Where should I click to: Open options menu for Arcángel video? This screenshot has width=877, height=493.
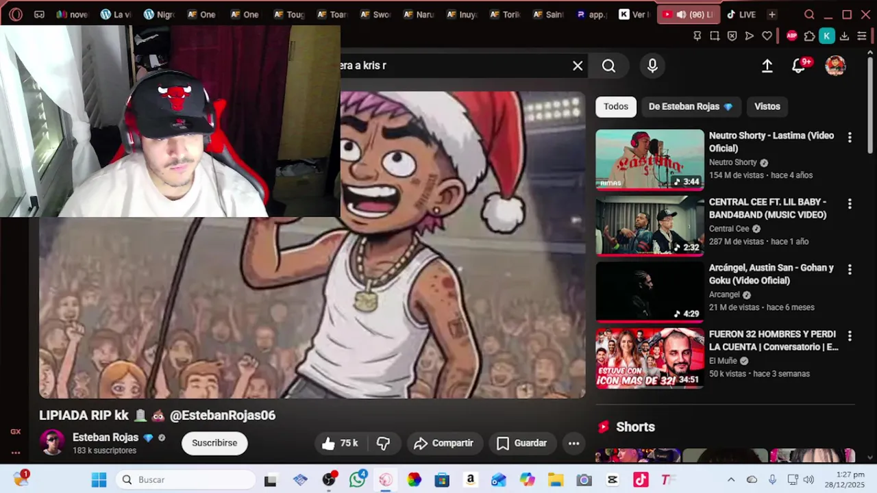pyautogui.click(x=850, y=270)
